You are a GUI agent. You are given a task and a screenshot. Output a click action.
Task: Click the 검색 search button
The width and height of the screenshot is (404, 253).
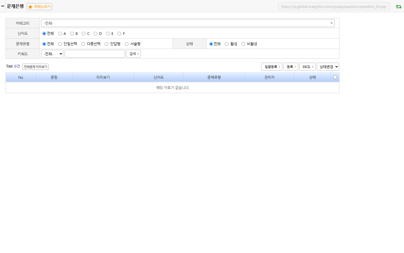(133, 54)
